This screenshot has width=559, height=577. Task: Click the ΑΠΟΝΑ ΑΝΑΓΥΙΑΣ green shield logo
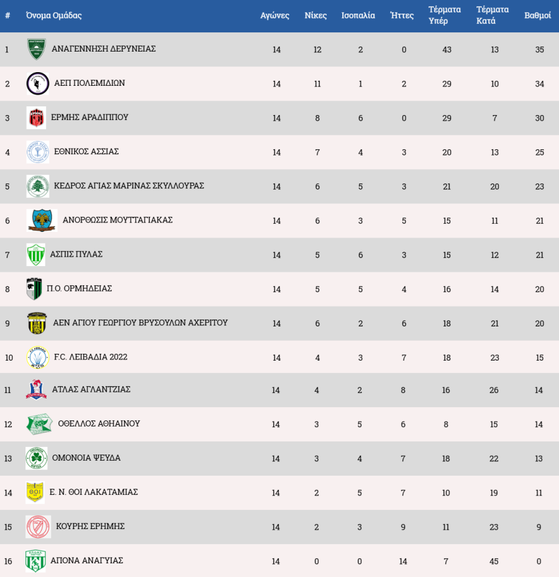(x=35, y=561)
